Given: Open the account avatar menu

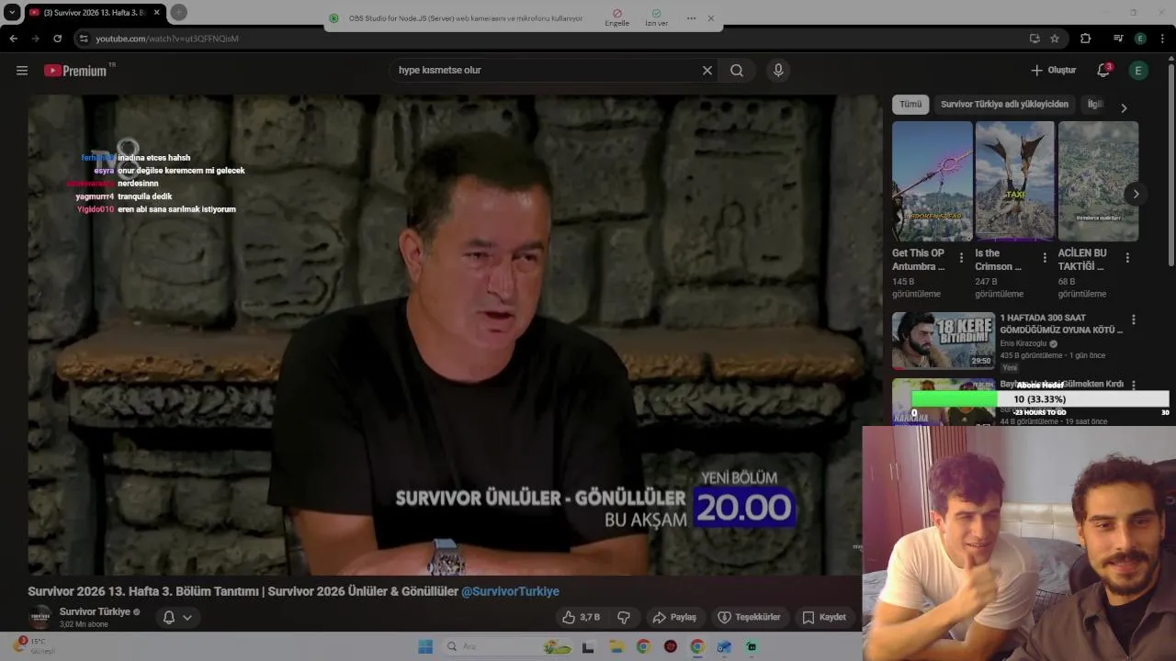Looking at the screenshot, I should (1138, 71).
